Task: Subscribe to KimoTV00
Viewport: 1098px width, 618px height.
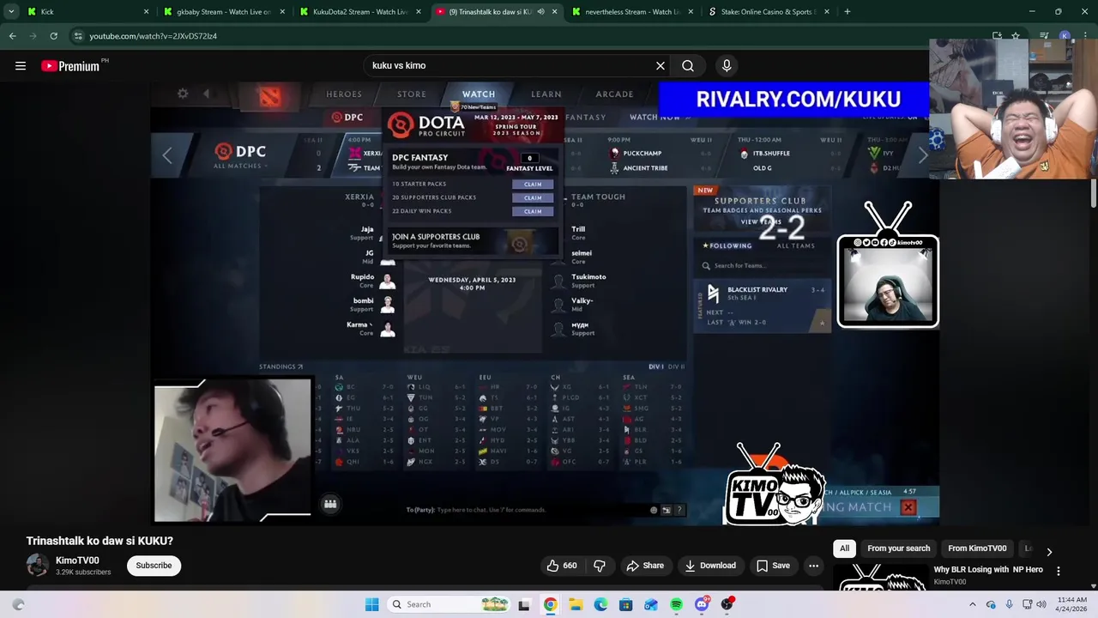Action: [154, 565]
